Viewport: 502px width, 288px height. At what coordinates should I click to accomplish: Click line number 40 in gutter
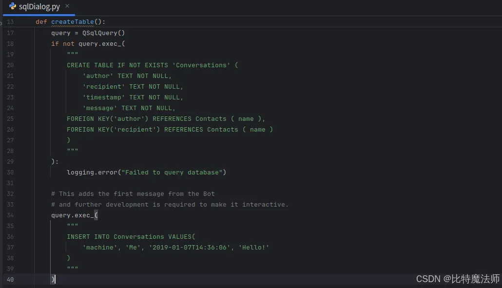coord(10,280)
